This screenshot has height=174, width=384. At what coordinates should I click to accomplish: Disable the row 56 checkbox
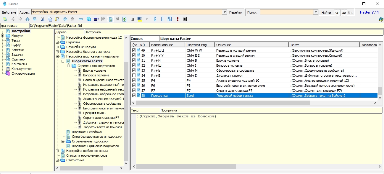pos(134,86)
